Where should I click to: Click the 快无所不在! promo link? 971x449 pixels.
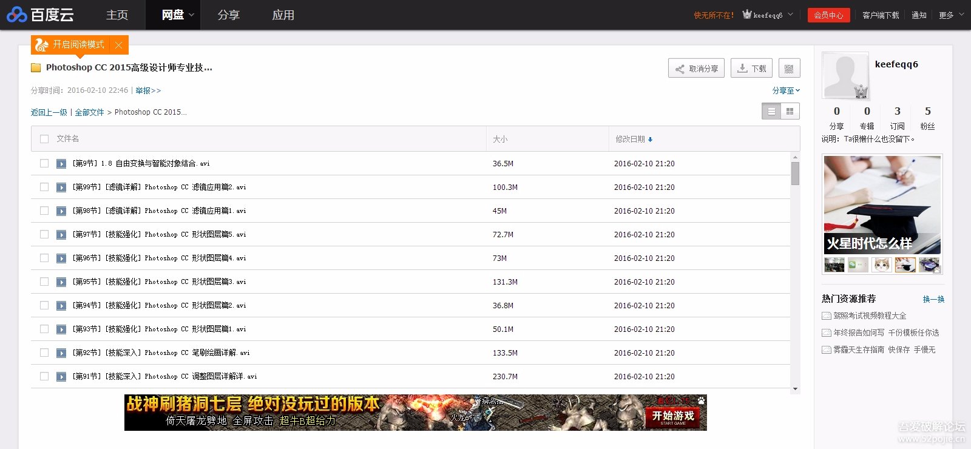tap(714, 15)
